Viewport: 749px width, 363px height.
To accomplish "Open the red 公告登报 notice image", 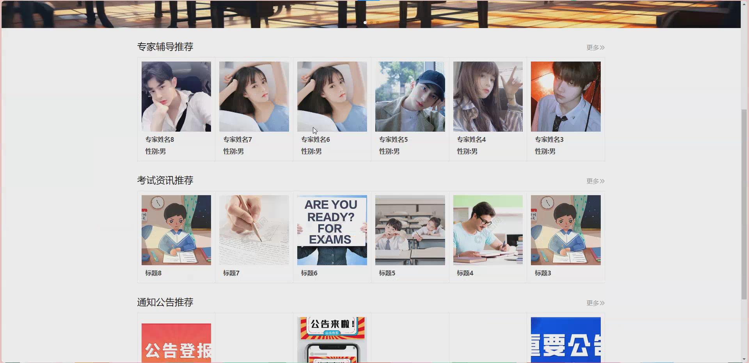I will pyautogui.click(x=176, y=343).
